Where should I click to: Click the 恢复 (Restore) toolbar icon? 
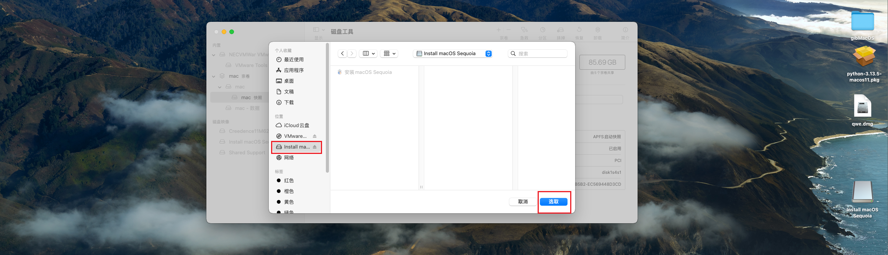click(579, 30)
